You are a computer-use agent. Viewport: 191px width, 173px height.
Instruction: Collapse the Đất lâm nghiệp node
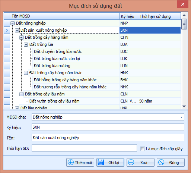point(17,108)
